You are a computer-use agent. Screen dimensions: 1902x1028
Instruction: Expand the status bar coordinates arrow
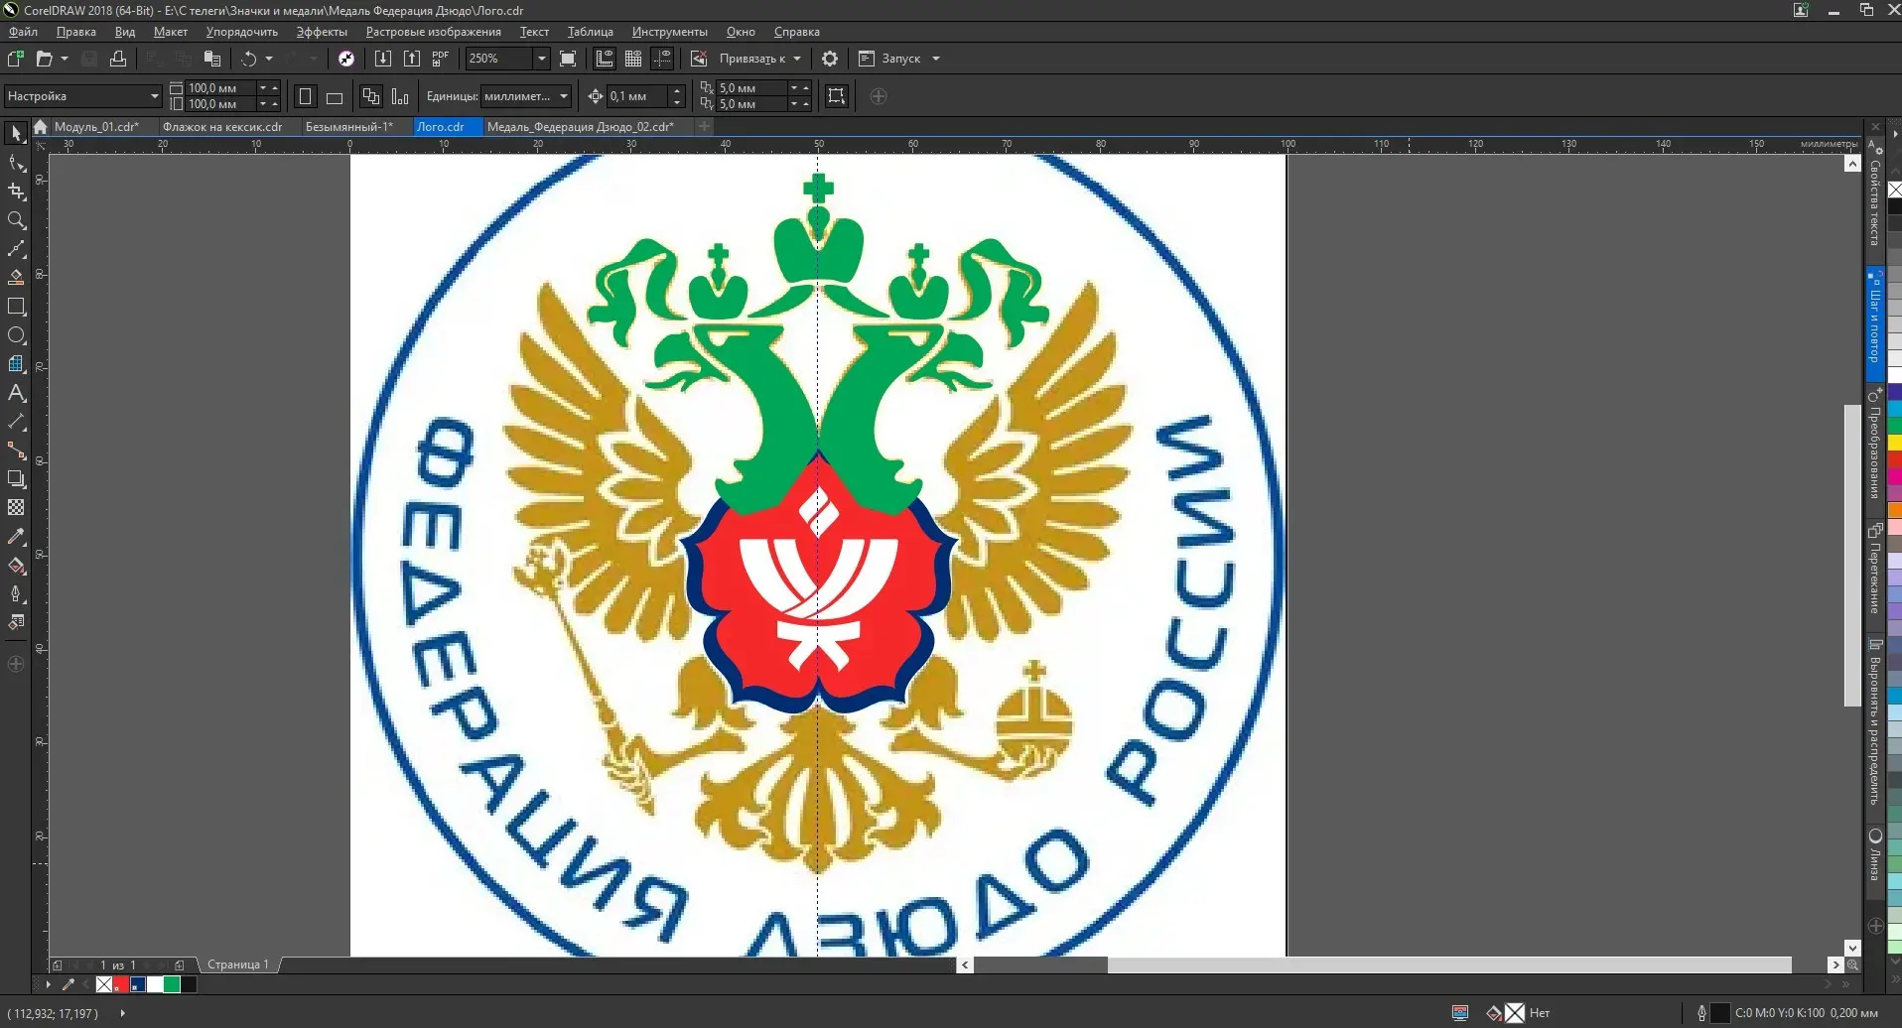[x=122, y=1013]
